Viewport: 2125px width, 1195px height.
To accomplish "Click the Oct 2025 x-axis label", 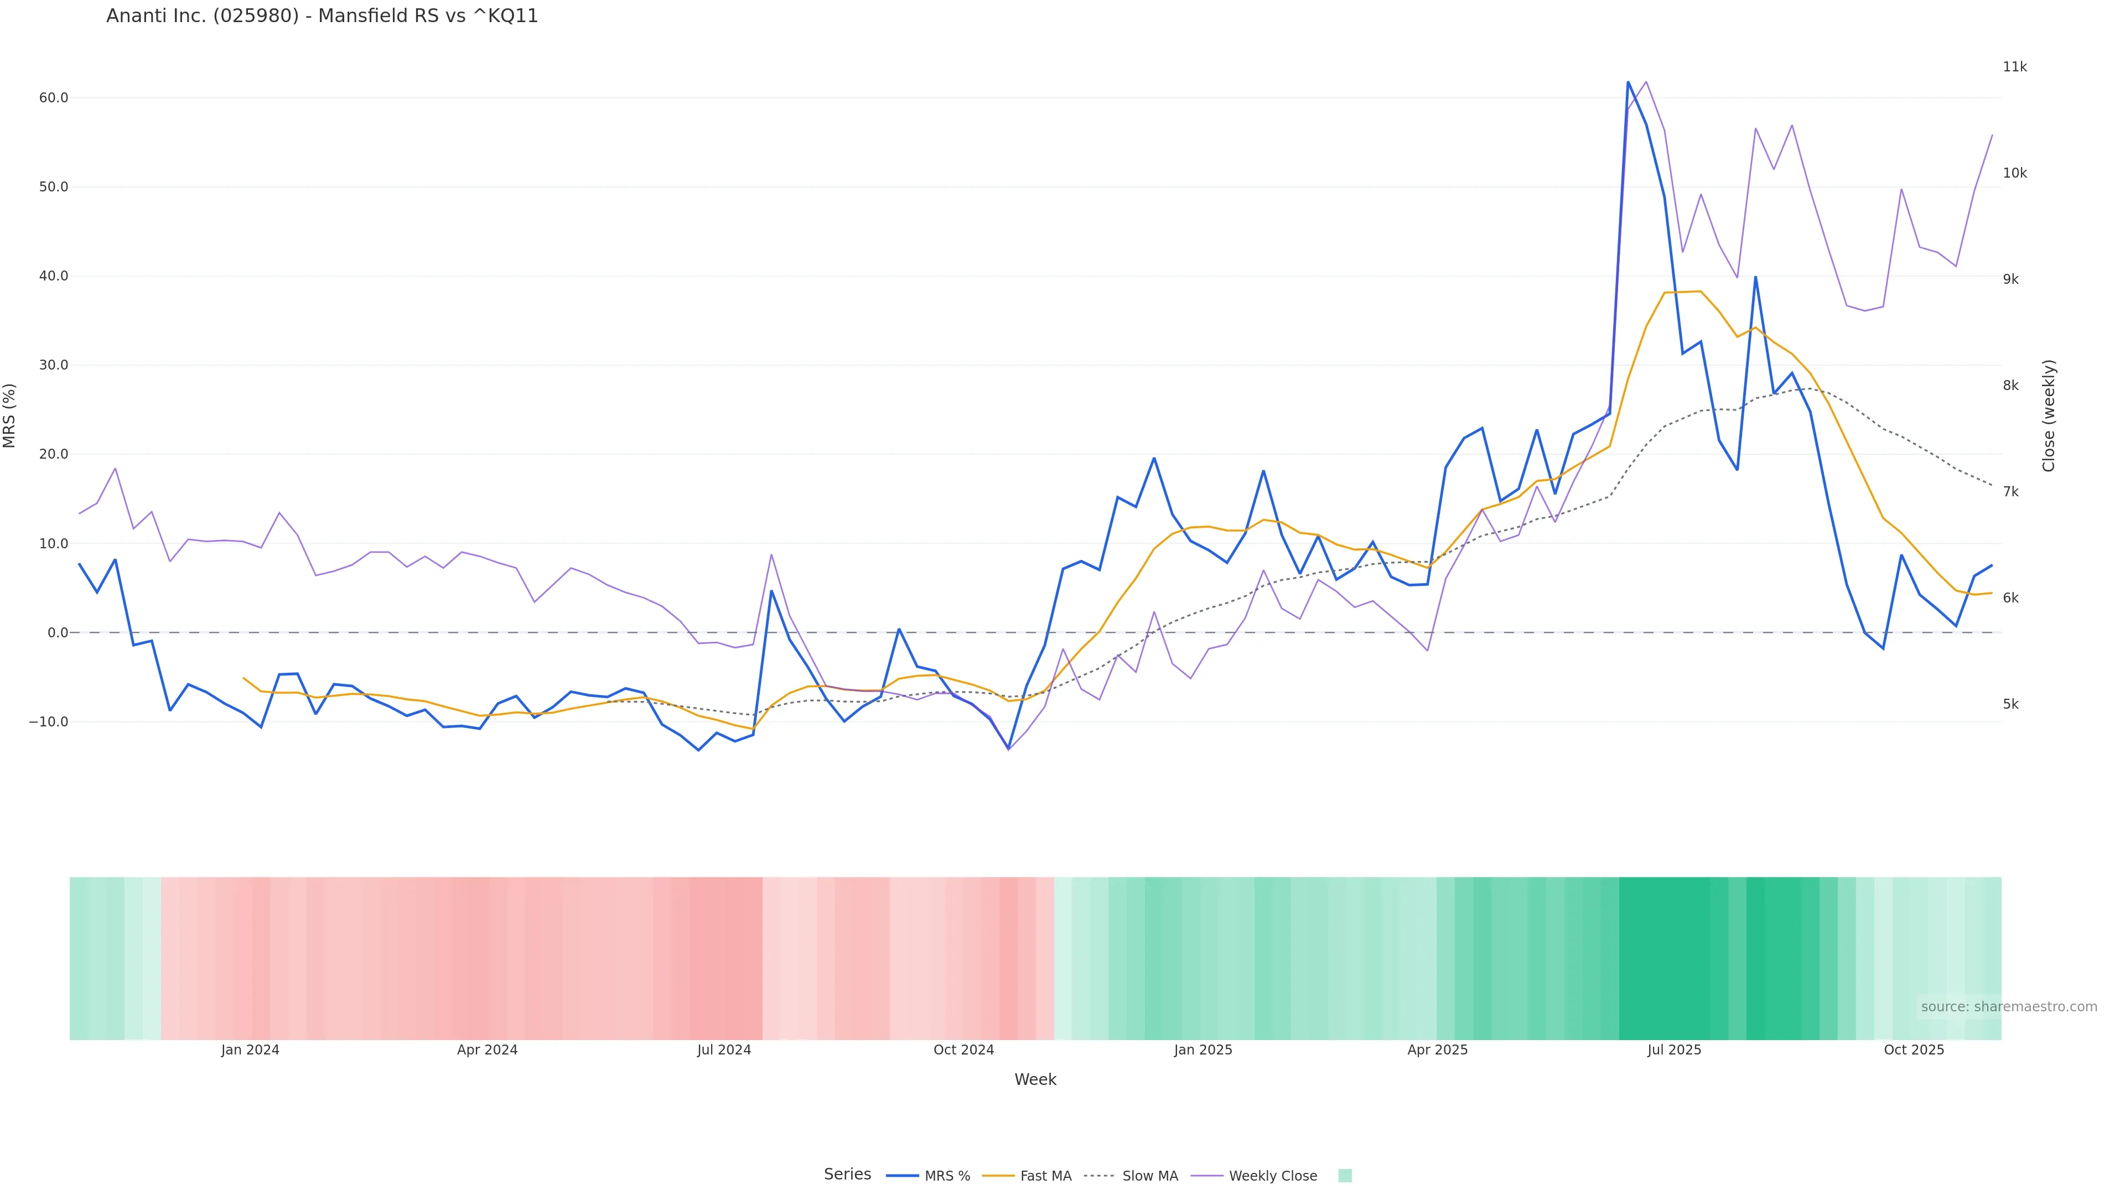I will (1914, 1050).
